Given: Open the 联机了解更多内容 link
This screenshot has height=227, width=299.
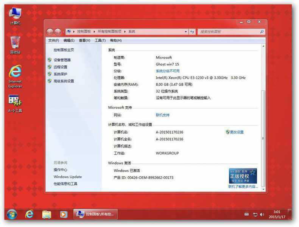Looking at the screenshot, I should [x=243, y=187].
